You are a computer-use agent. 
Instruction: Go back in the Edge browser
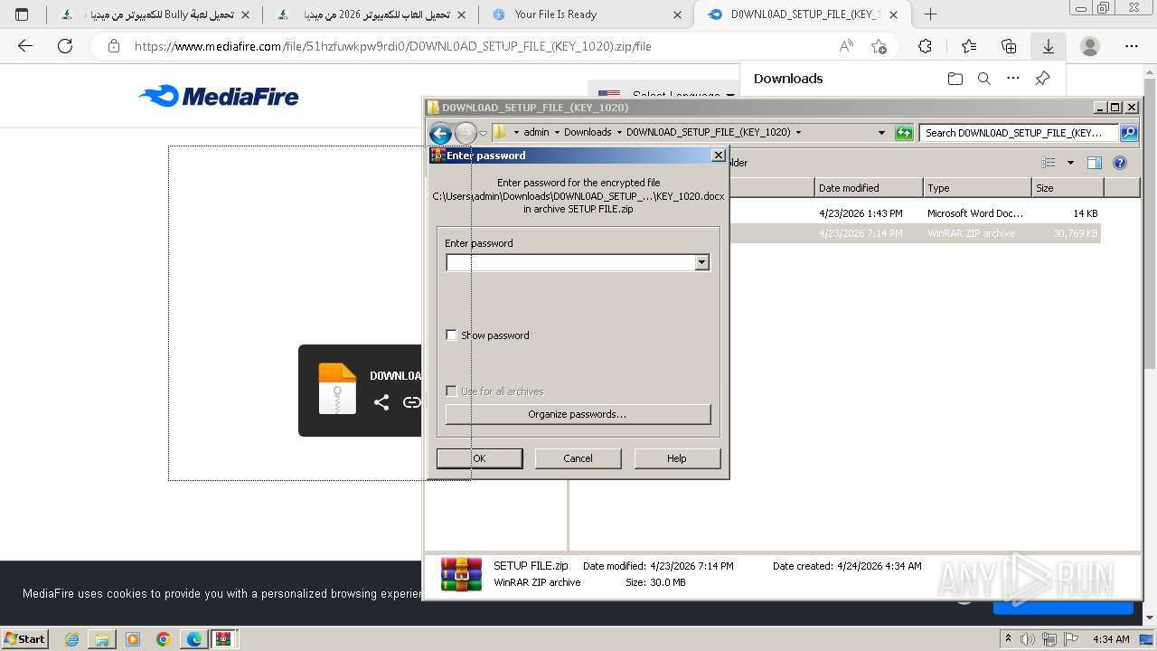pos(25,46)
